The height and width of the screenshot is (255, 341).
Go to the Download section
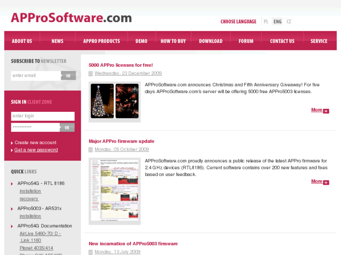point(211,41)
